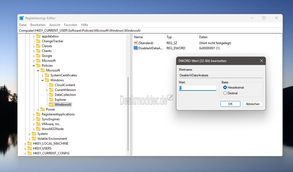
Task: Select the DisableAIDataA... DWORD value icon
Action: coord(135,48)
